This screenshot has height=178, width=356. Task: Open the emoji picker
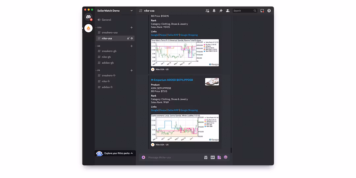click(x=225, y=158)
